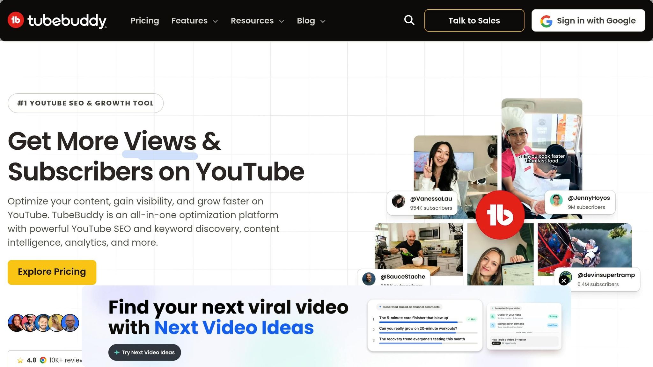Open the search magnifier icon
The image size is (653, 367).
(x=409, y=20)
